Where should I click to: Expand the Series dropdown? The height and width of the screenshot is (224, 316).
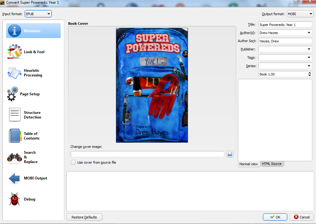[309, 66]
